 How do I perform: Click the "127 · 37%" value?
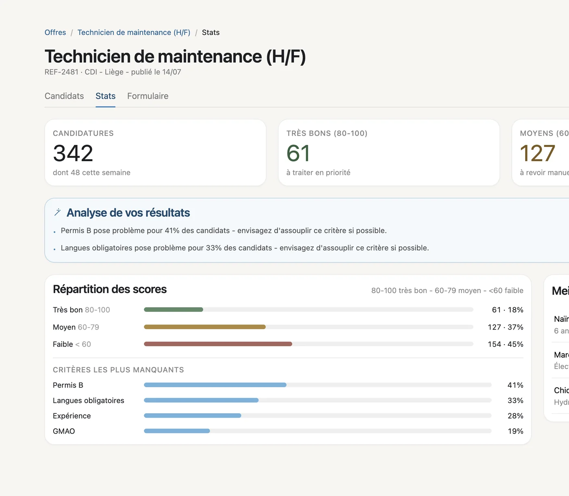click(506, 327)
